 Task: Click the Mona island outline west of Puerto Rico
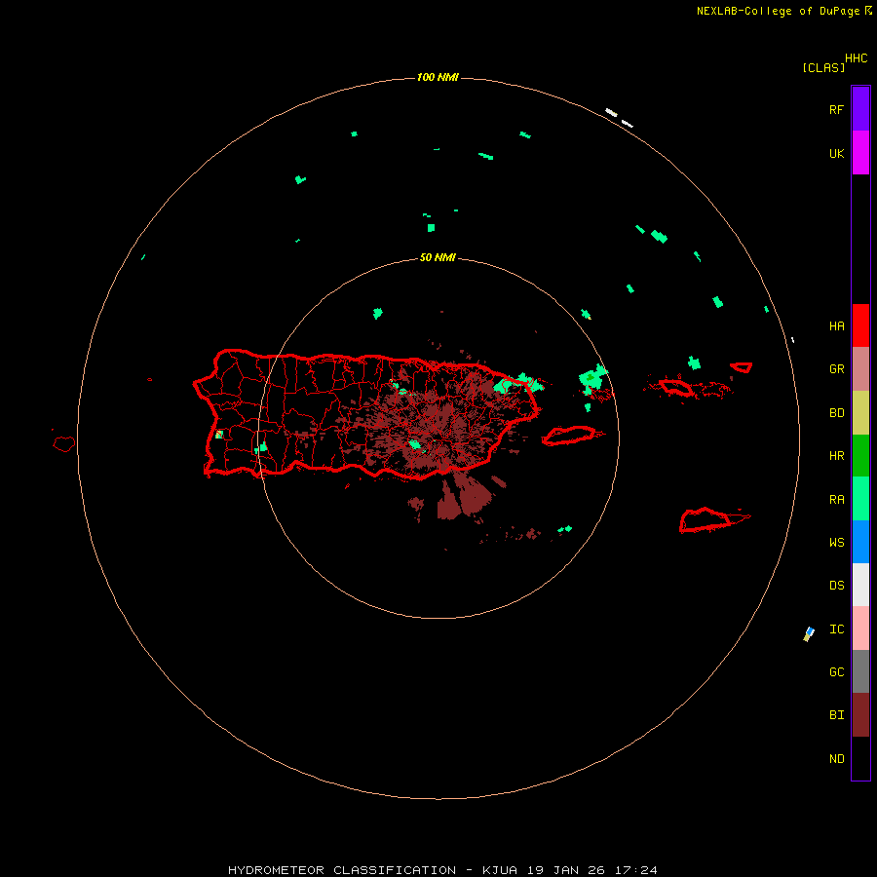[64, 444]
